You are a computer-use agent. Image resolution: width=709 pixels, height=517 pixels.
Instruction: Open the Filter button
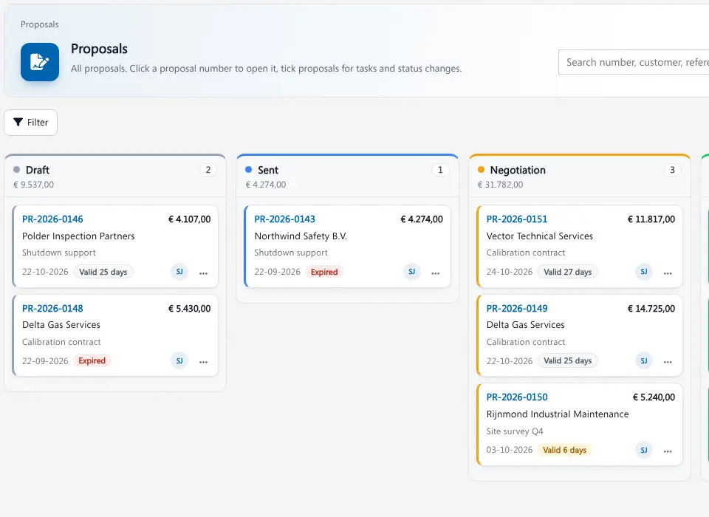[31, 122]
